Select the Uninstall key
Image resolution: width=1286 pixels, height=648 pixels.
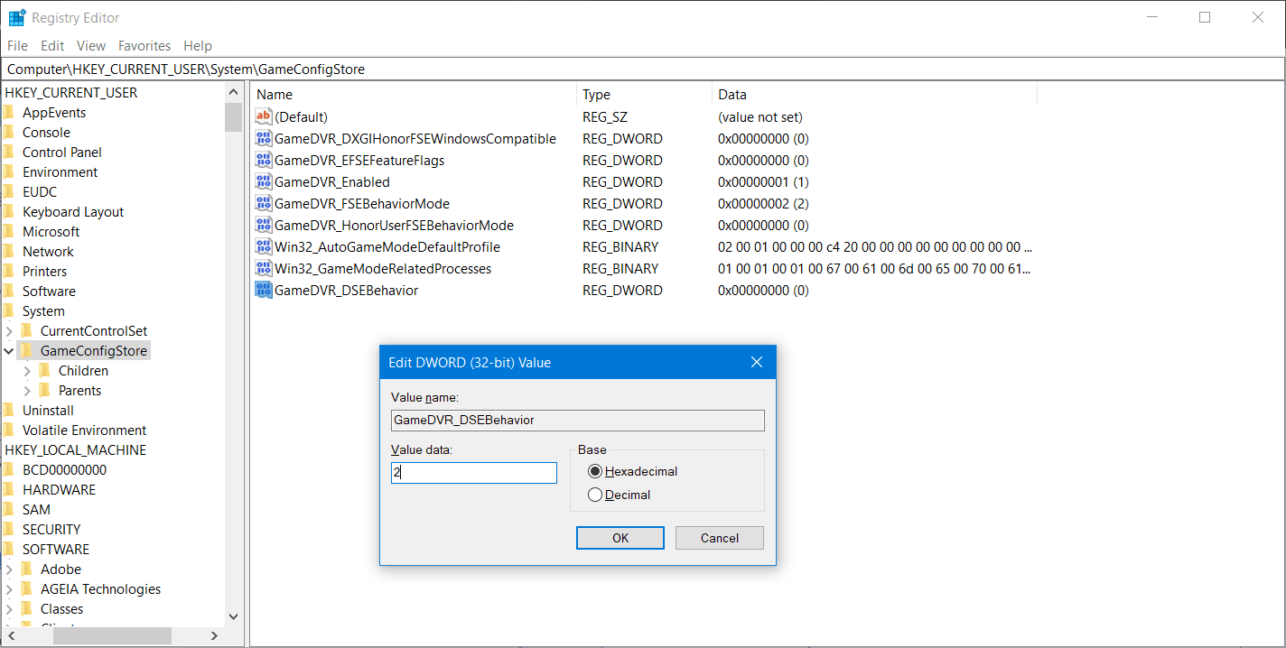tap(48, 410)
